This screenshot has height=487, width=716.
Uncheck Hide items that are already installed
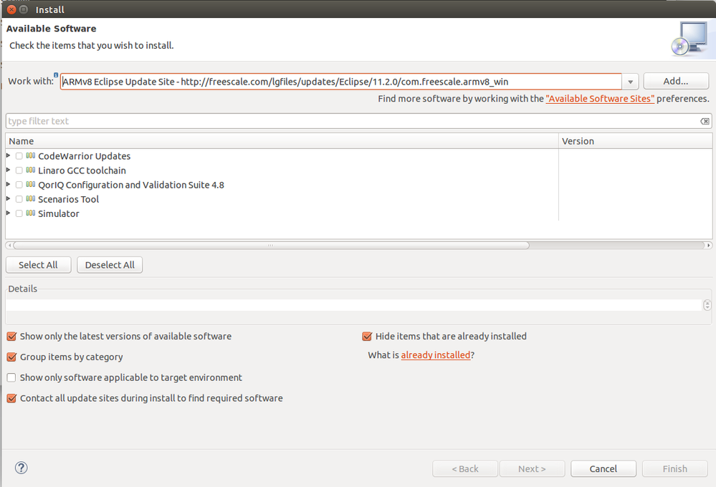[x=367, y=336]
